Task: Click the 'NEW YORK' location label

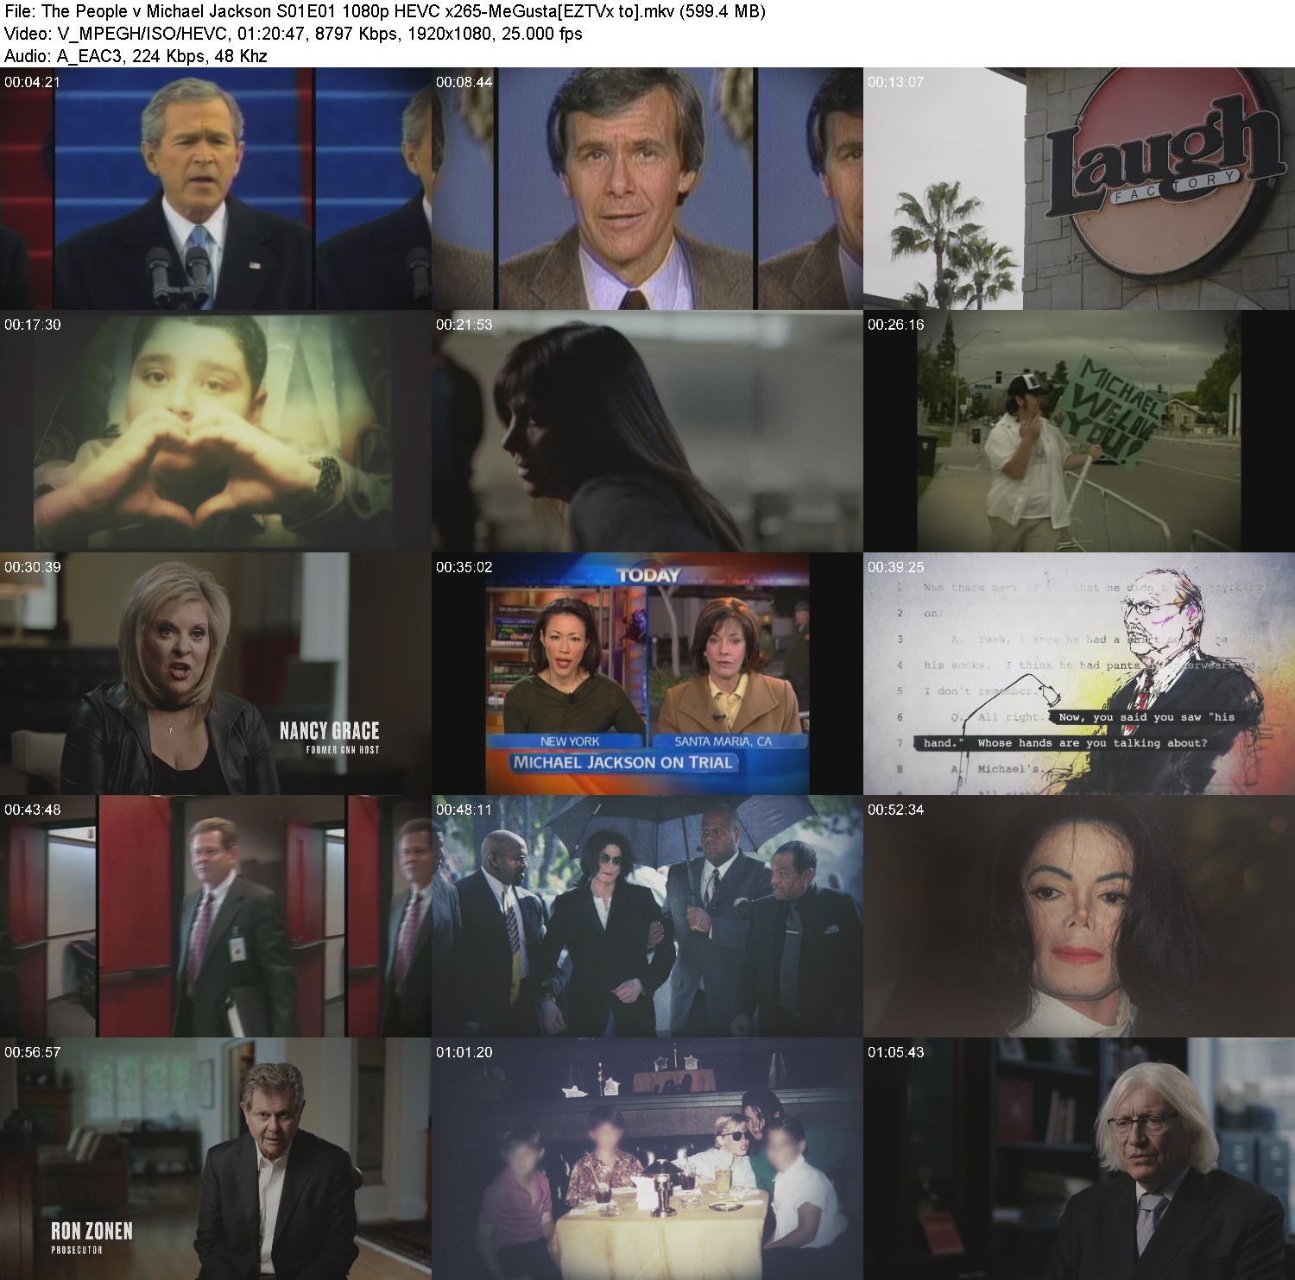Action: click(570, 741)
